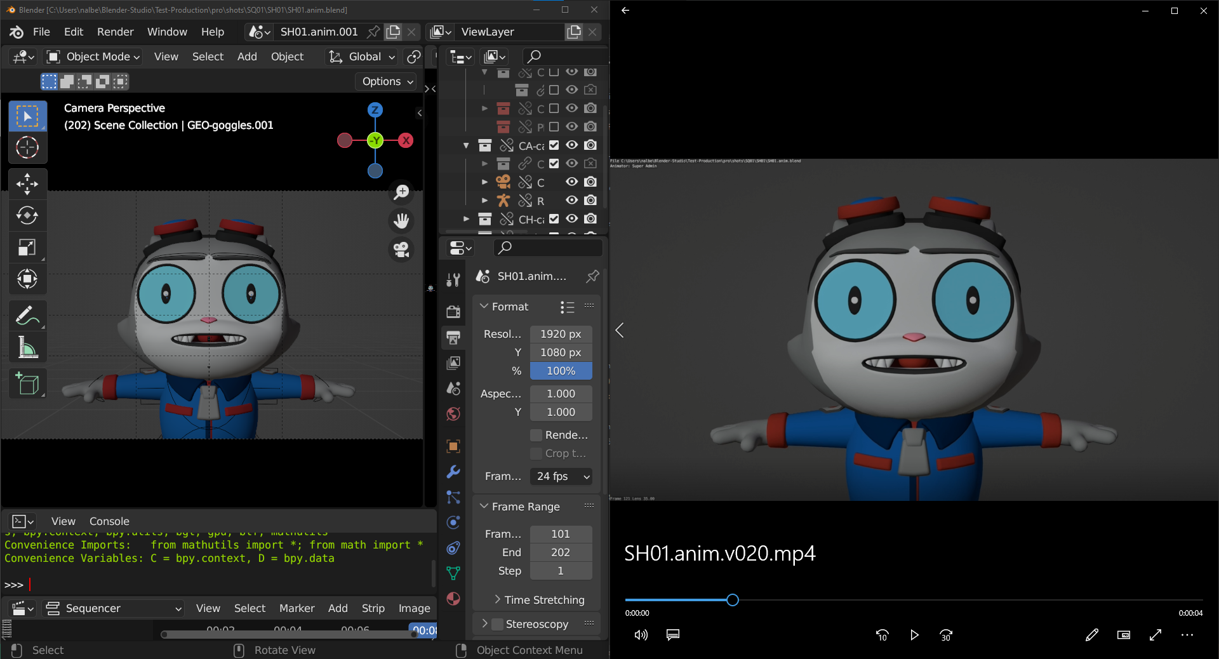Open the World properties tab
Viewport: 1219px width, 659px height.
[x=453, y=414]
